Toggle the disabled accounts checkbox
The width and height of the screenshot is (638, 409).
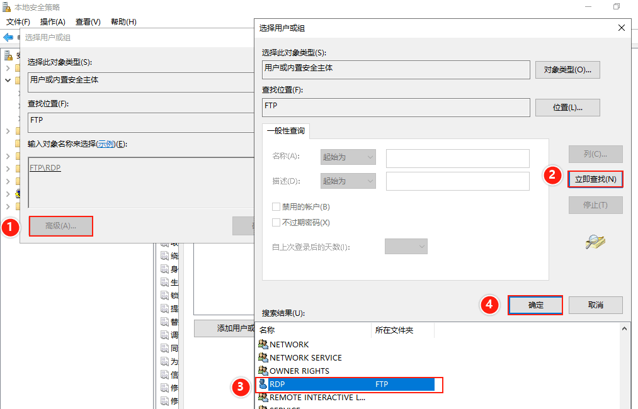point(276,206)
